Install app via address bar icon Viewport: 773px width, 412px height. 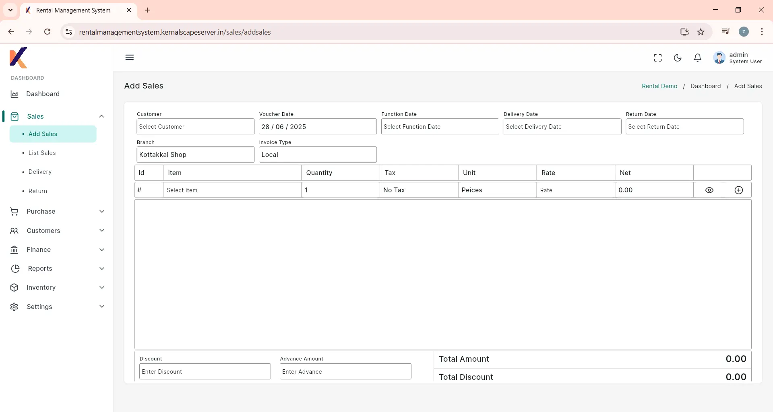pos(684,32)
